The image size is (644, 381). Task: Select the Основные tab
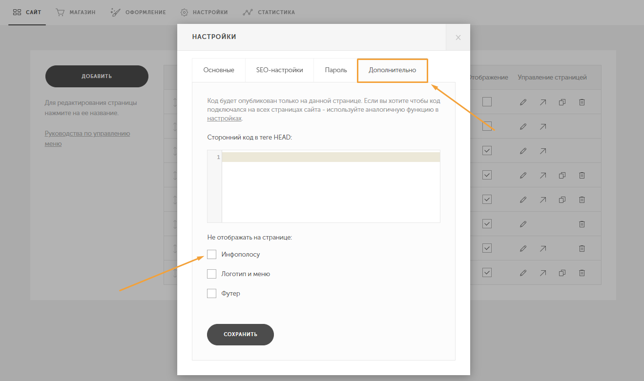[219, 70]
